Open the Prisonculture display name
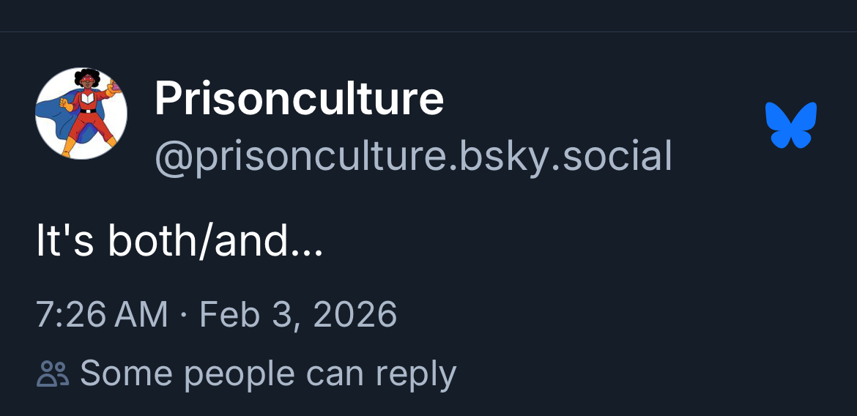The height and width of the screenshot is (416, 857). (299, 99)
